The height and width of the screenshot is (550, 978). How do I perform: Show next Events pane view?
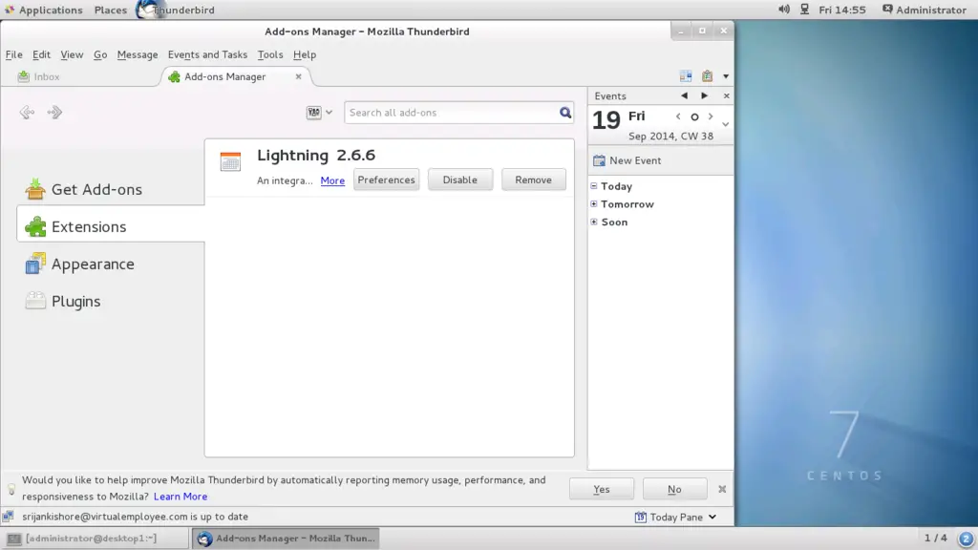coord(704,96)
